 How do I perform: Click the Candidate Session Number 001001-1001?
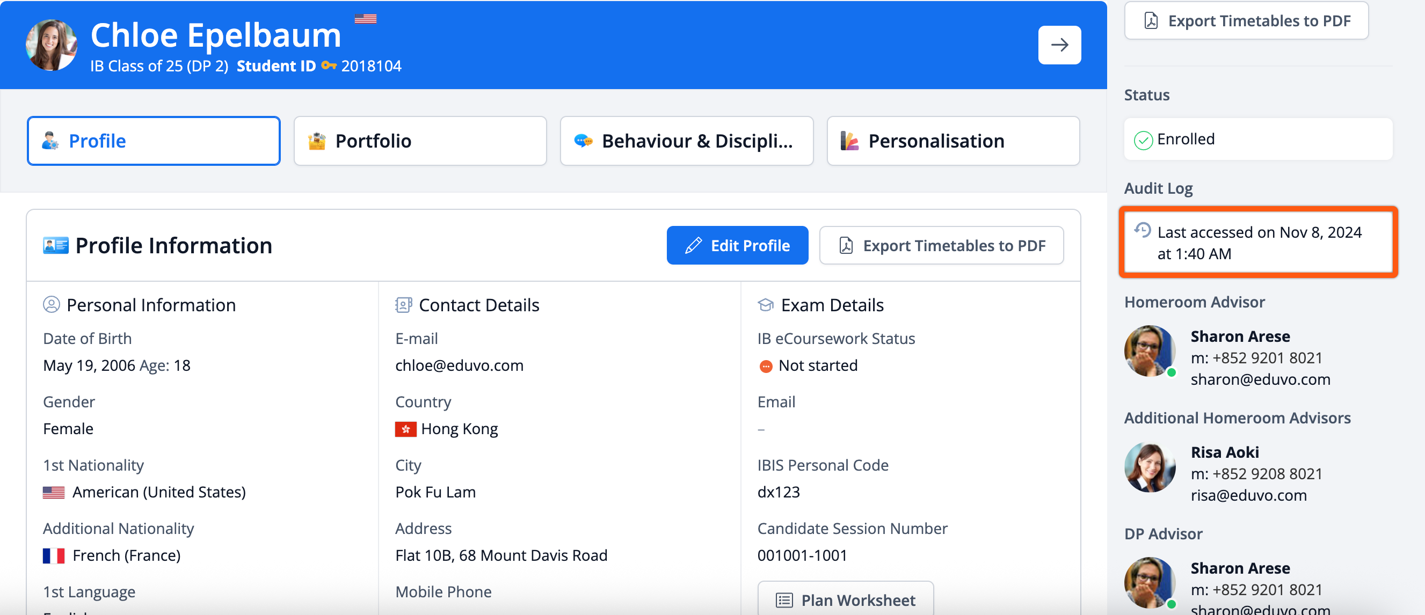point(802,555)
